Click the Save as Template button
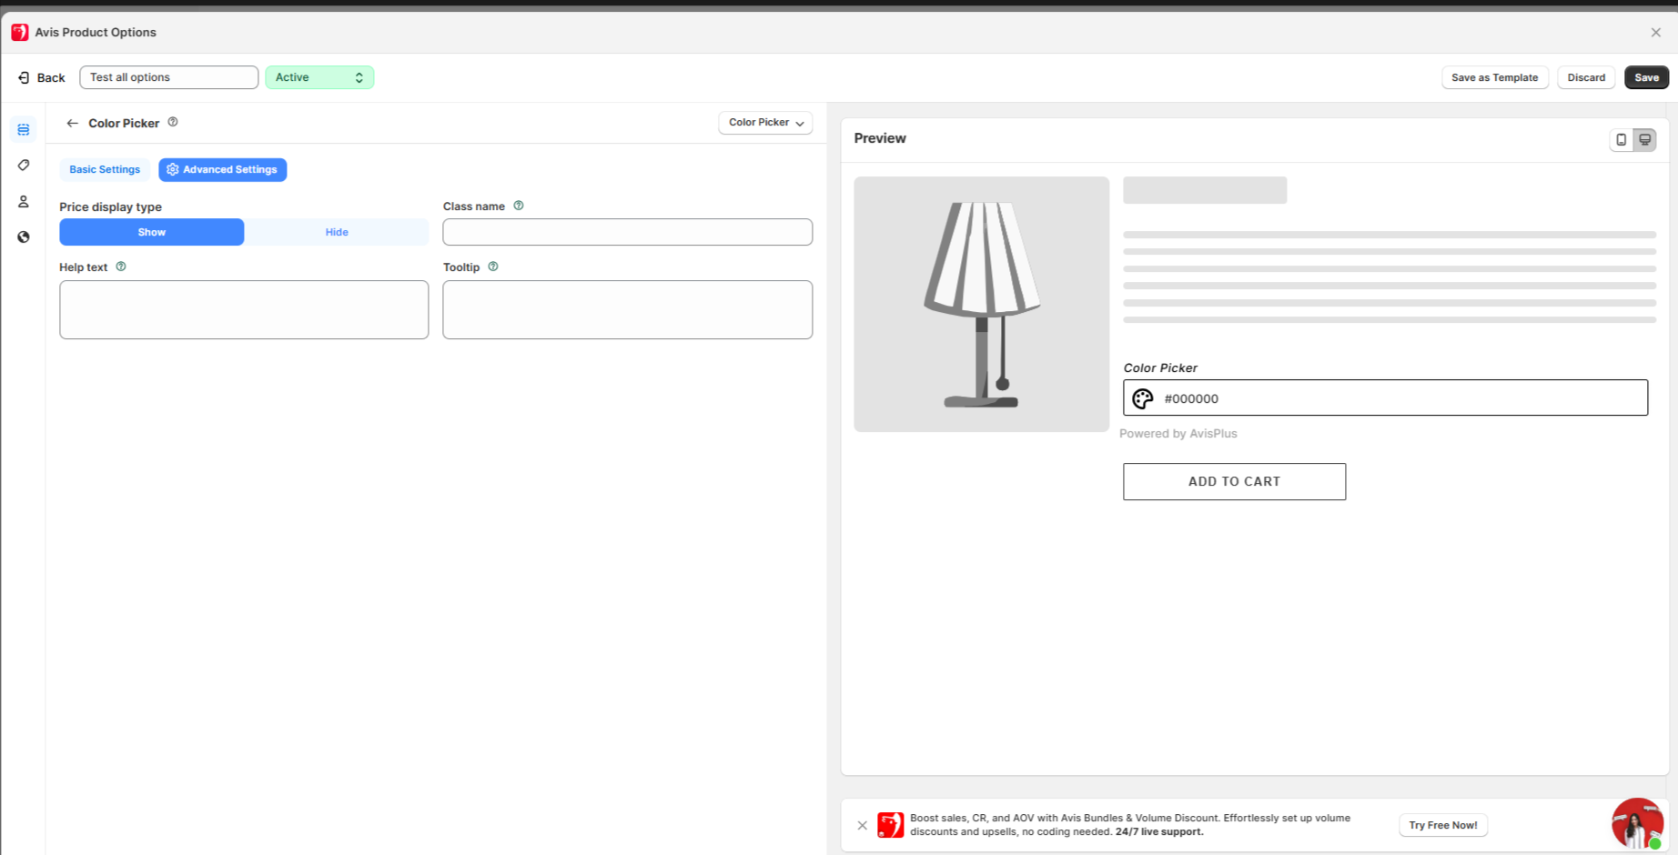Image resolution: width=1678 pixels, height=855 pixels. click(x=1494, y=78)
